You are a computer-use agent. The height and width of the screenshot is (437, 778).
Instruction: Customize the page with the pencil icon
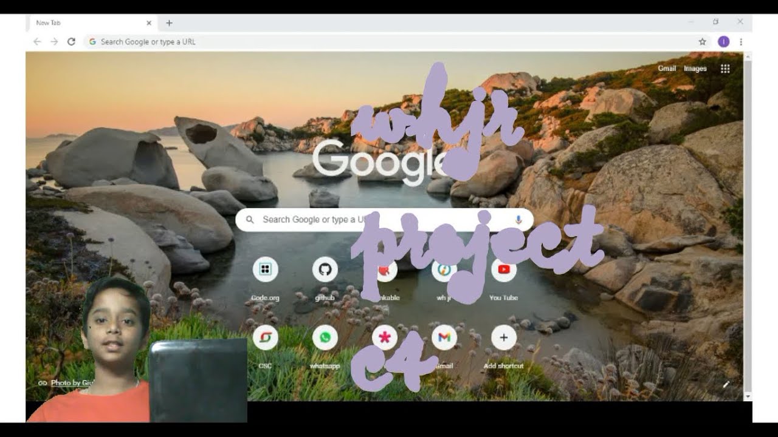pyautogui.click(x=726, y=384)
